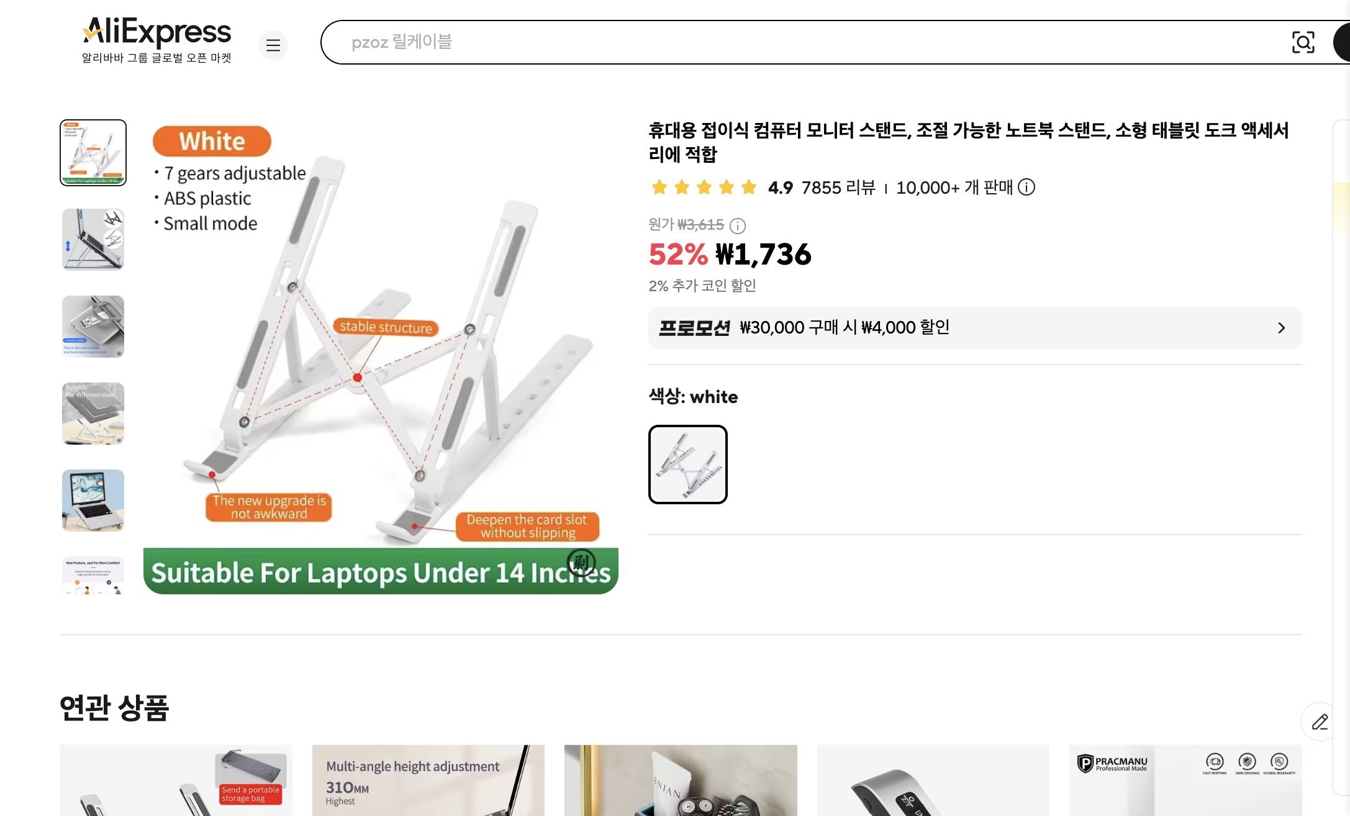The width and height of the screenshot is (1350, 816).
Task: Click the info icon beside the original price
Action: pyautogui.click(x=736, y=225)
